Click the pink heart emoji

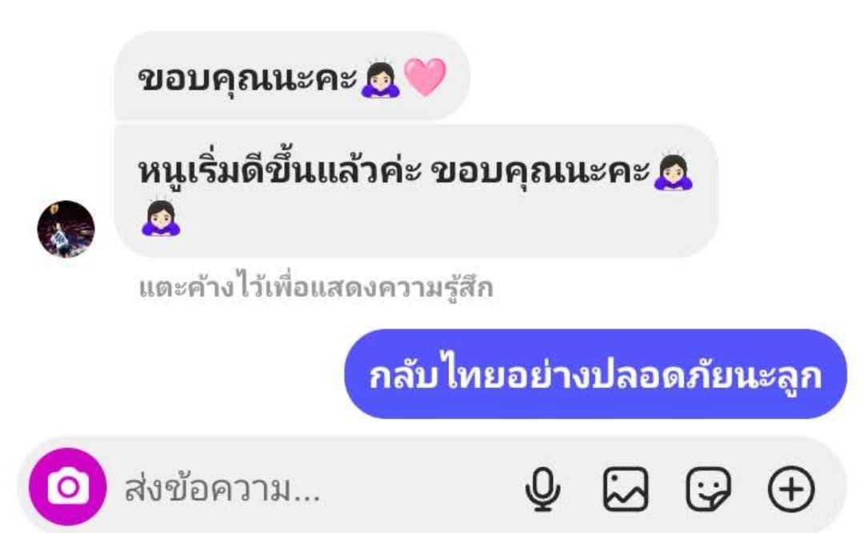coord(425,77)
